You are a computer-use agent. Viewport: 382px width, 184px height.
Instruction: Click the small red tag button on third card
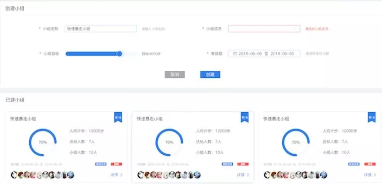click(x=370, y=164)
